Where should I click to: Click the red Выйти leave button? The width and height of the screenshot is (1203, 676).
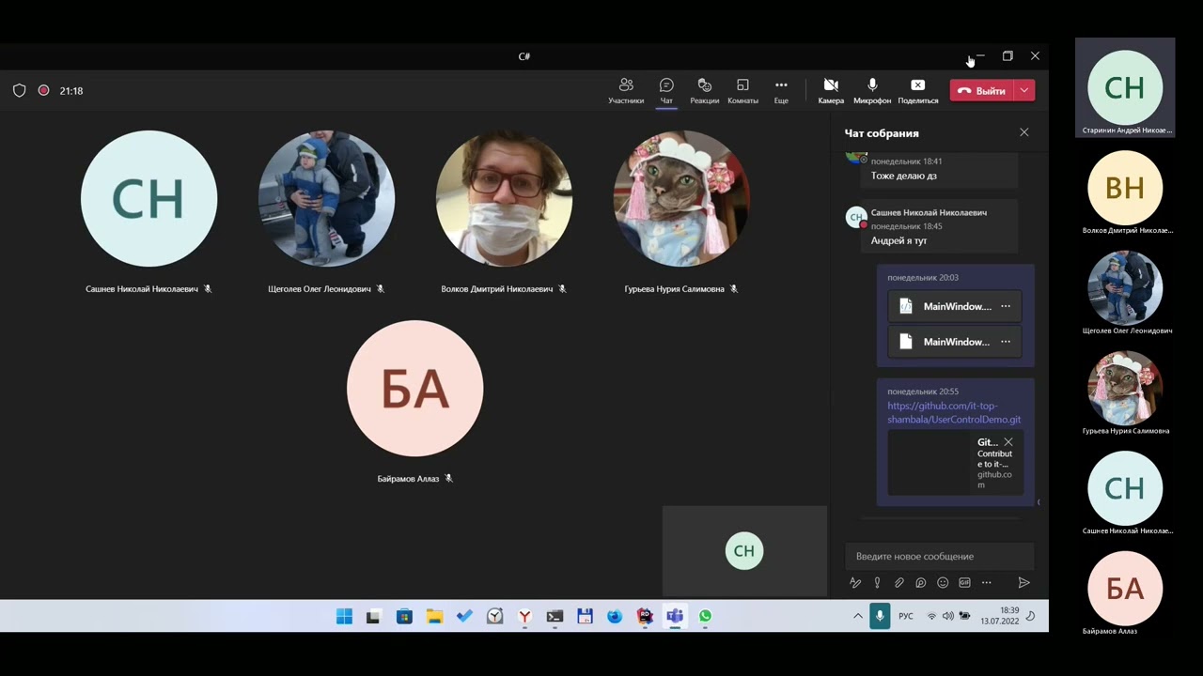tap(981, 91)
